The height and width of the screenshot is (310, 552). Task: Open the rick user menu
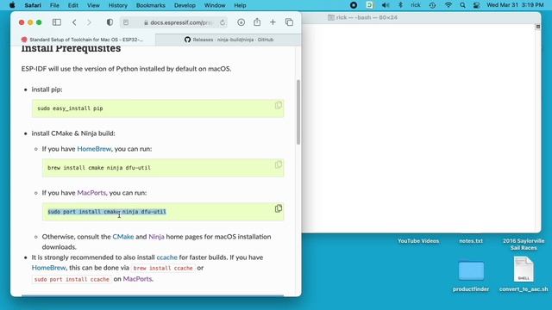pos(416,5)
